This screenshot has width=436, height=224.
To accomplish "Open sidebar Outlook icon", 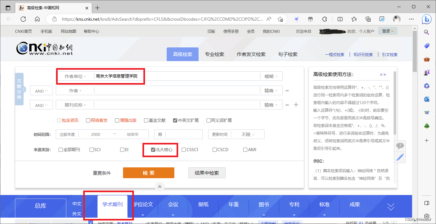I will coord(426,99).
